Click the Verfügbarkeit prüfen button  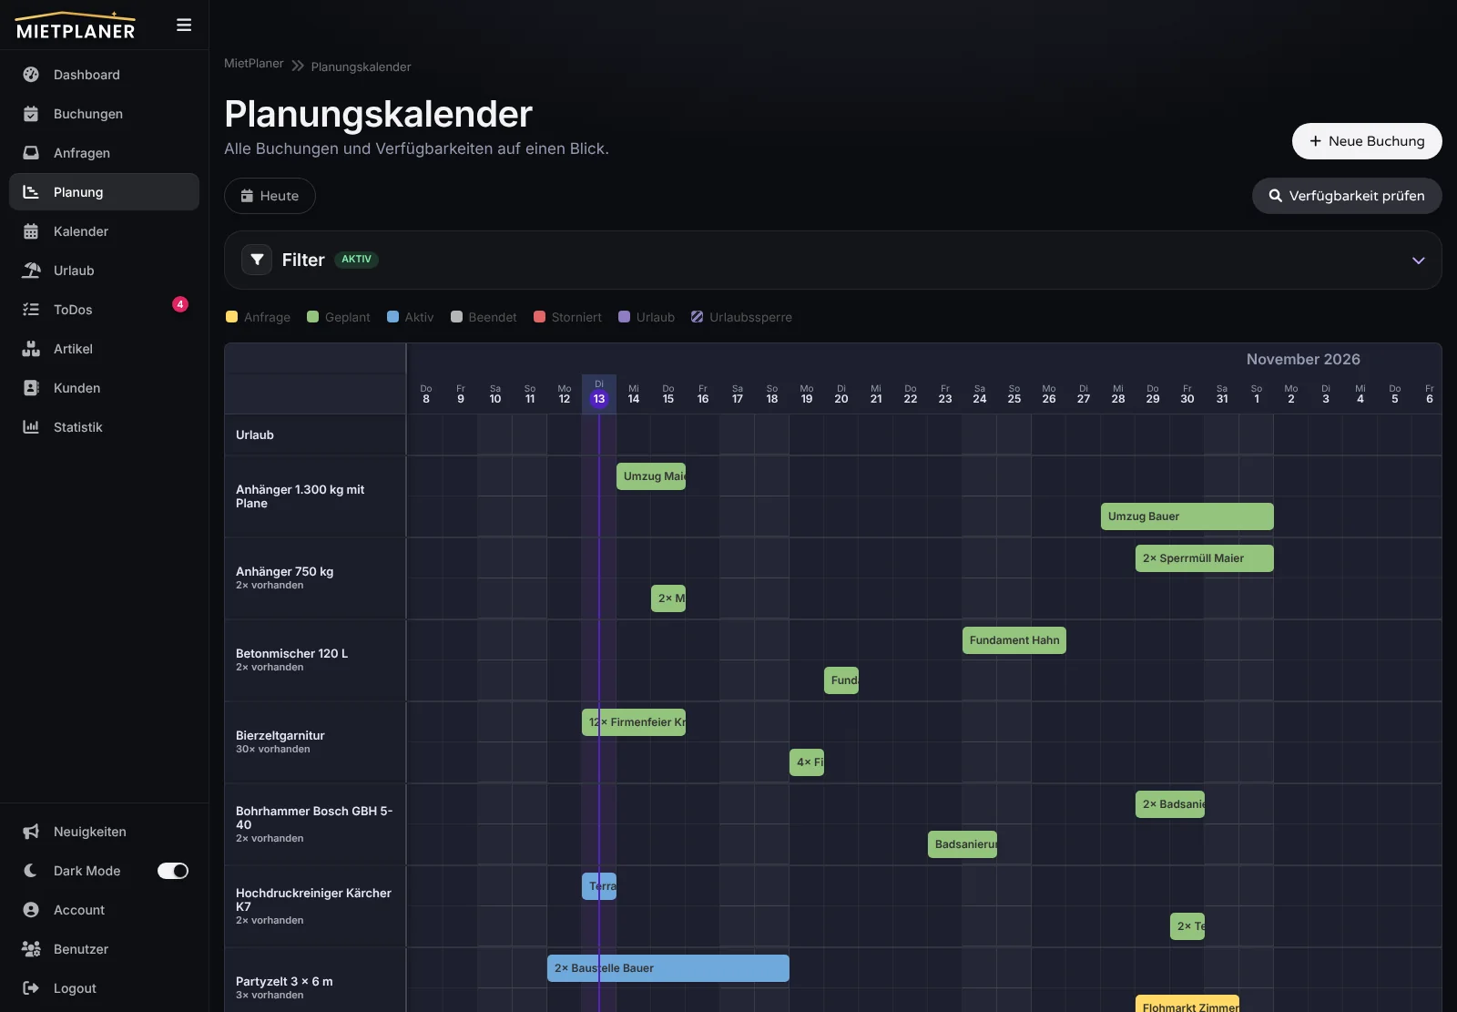tap(1347, 196)
